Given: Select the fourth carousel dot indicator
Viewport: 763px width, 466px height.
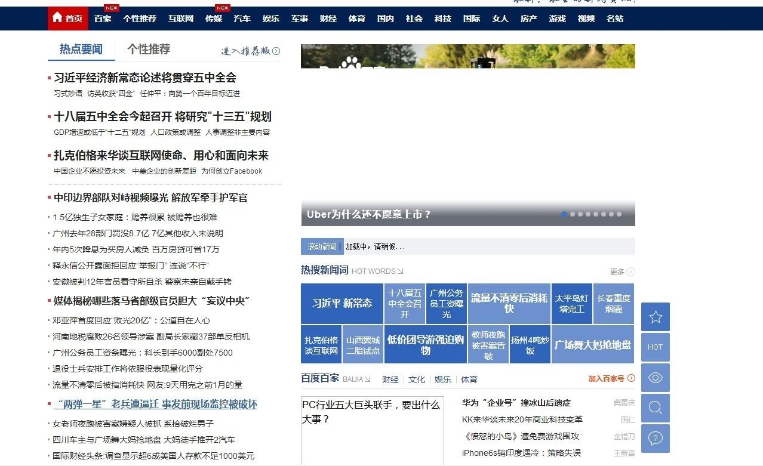Looking at the screenshot, I should (x=588, y=214).
